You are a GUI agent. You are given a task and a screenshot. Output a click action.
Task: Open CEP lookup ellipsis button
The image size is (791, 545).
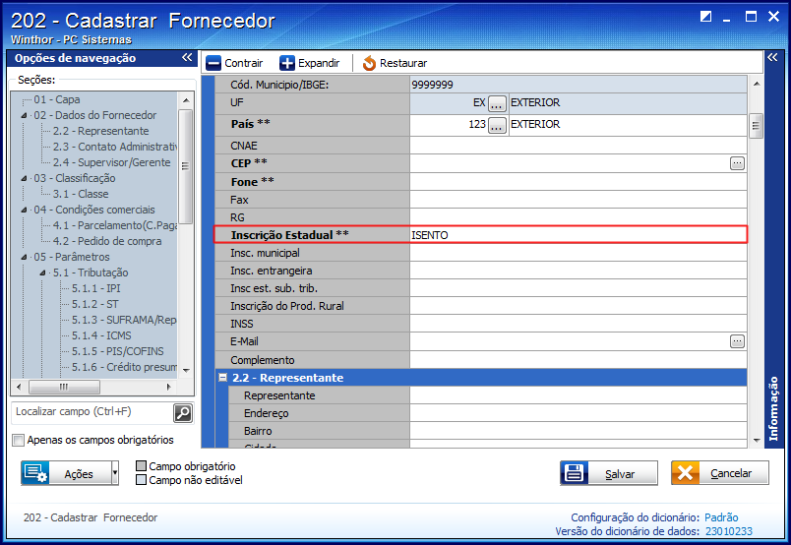tap(737, 163)
